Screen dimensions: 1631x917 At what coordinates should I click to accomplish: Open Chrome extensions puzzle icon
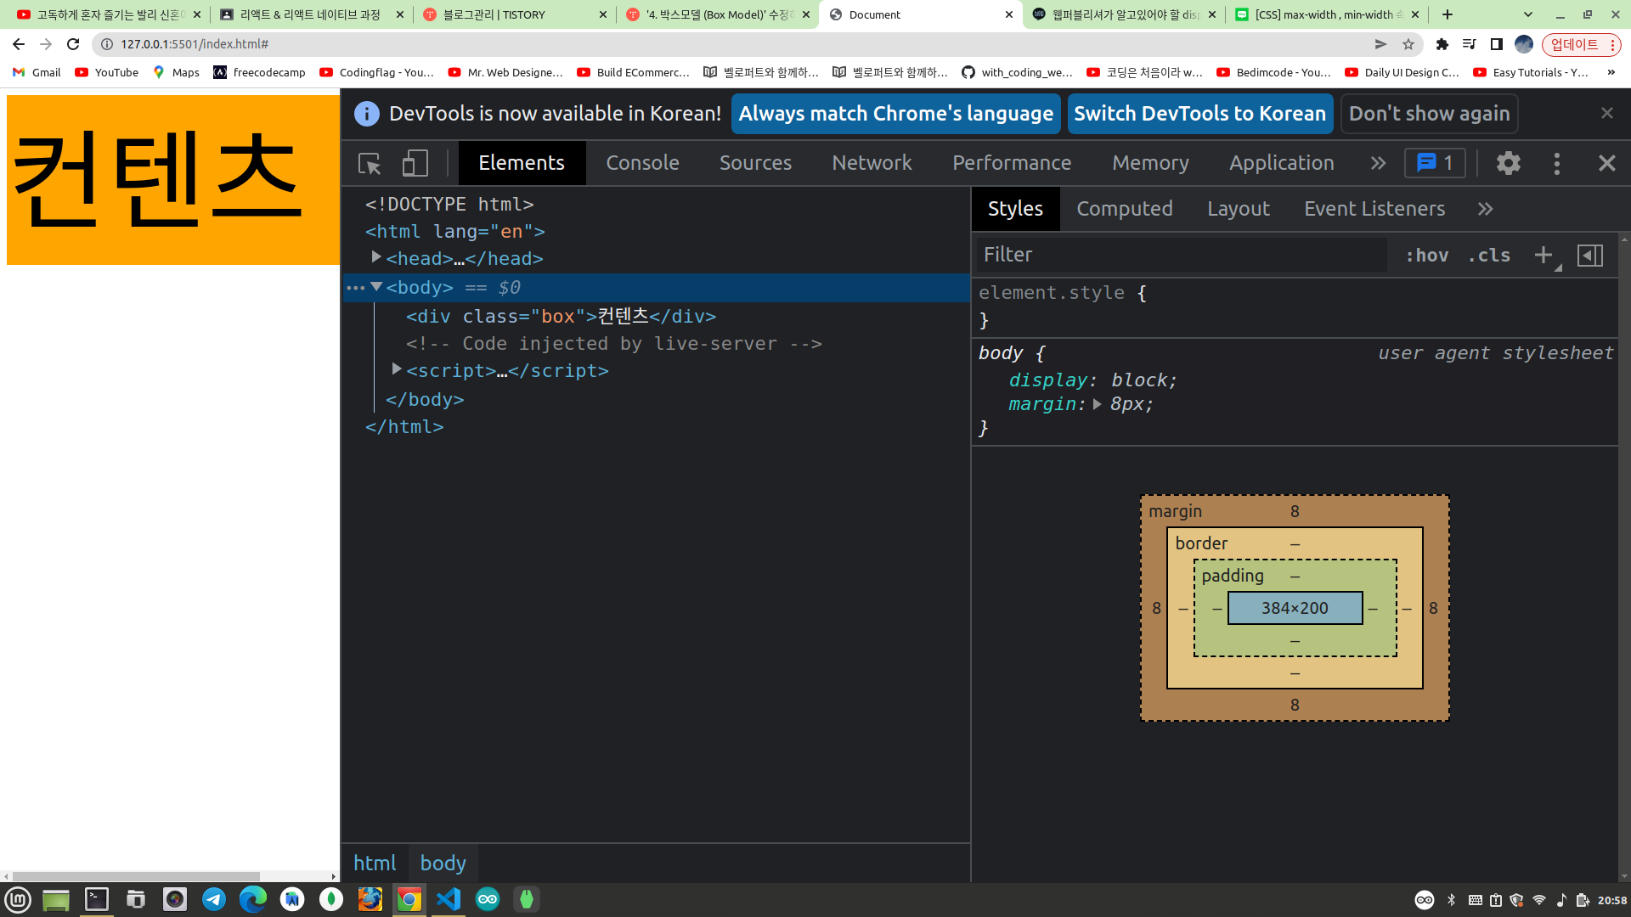pyautogui.click(x=1442, y=44)
